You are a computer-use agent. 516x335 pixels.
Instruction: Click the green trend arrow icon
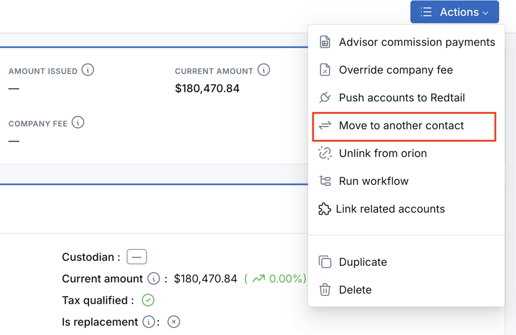pos(259,279)
